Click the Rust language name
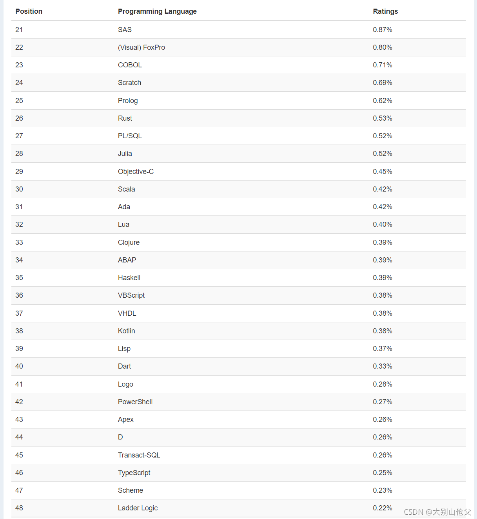The height and width of the screenshot is (519, 477). tap(125, 118)
